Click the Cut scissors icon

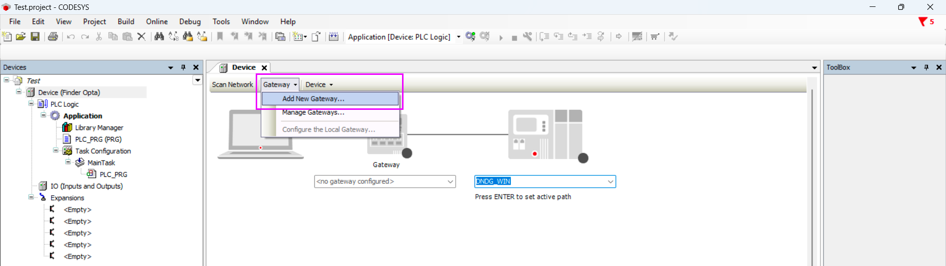[x=99, y=36]
